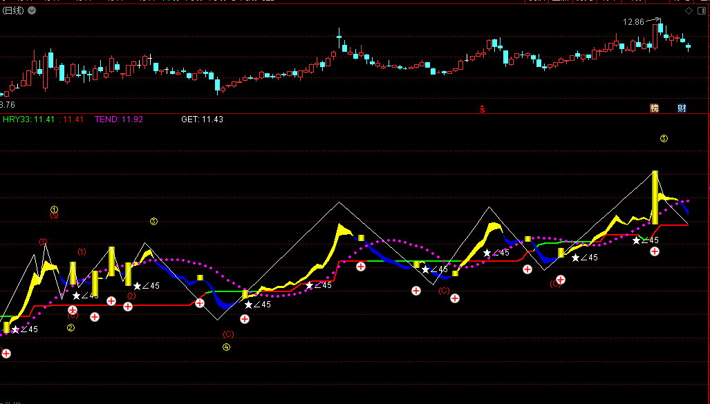Click the last white star near ∠45 right
Image resolution: width=710 pixels, height=404 pixels.
pyautogui.click(x=637, y=240)
